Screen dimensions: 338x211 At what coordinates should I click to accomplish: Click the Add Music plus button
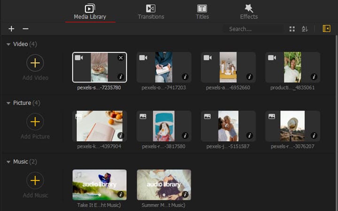[x=35, y=181]
